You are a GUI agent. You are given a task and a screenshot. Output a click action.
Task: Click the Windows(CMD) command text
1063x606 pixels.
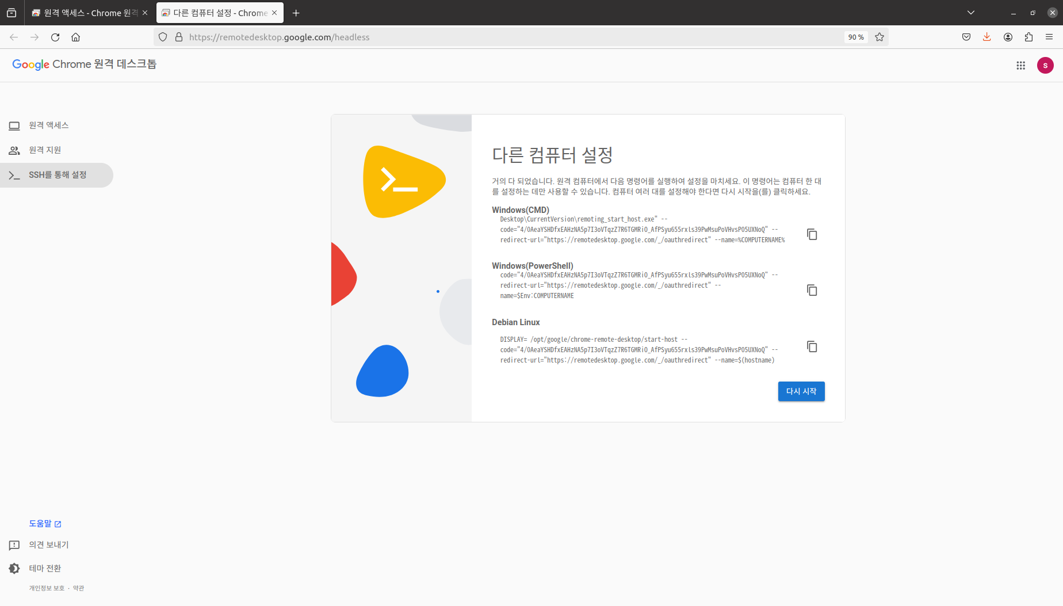[x=643, y=230]
